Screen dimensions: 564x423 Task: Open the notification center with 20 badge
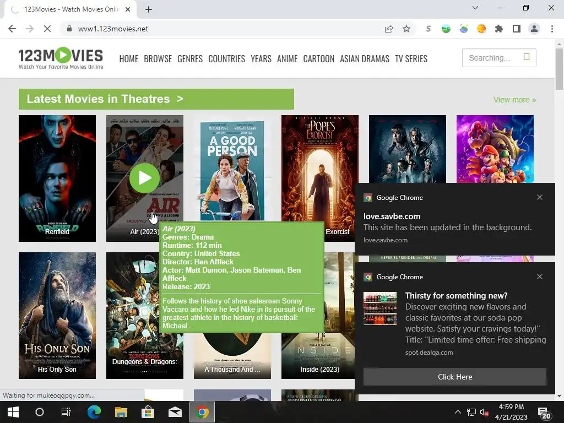tap(544, 413)
